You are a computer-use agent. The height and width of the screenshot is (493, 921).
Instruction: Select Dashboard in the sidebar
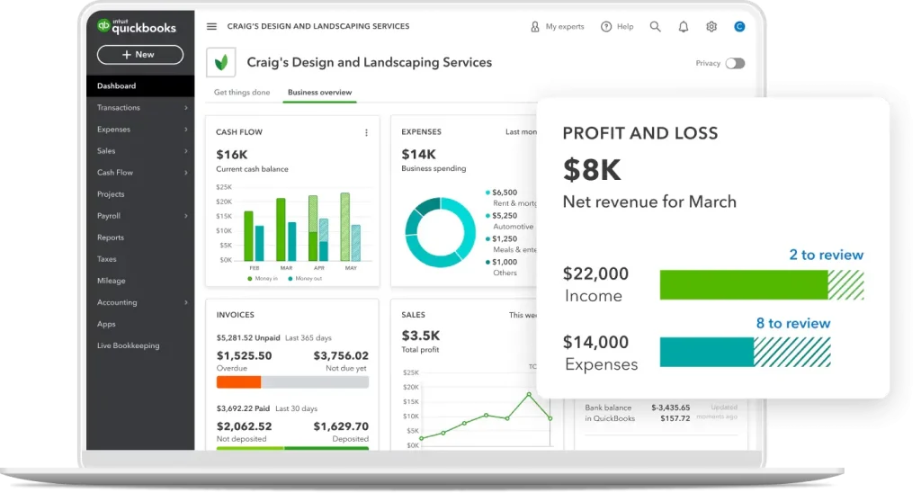[x=140, y=85]
